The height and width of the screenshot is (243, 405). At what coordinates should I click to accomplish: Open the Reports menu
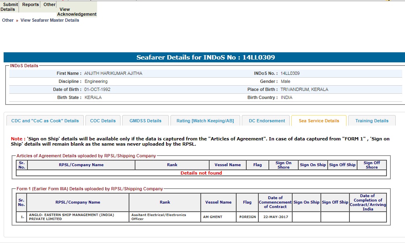tap(31, 5)
